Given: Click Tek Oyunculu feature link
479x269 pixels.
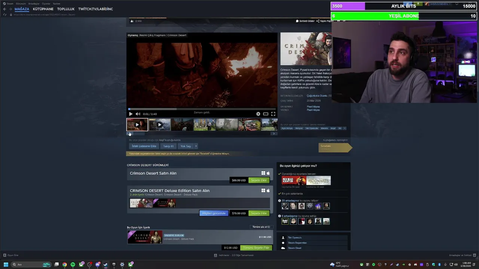Looking at the screenshot, I should coord(295,238).
